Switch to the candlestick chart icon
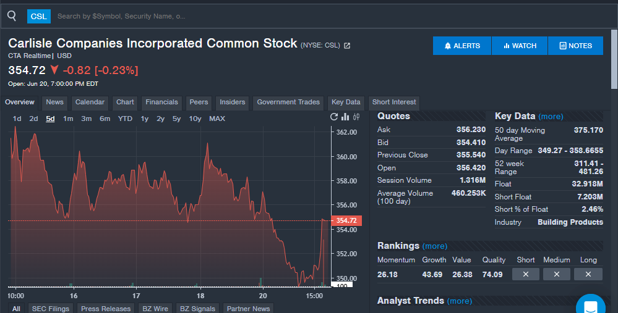 356,117
